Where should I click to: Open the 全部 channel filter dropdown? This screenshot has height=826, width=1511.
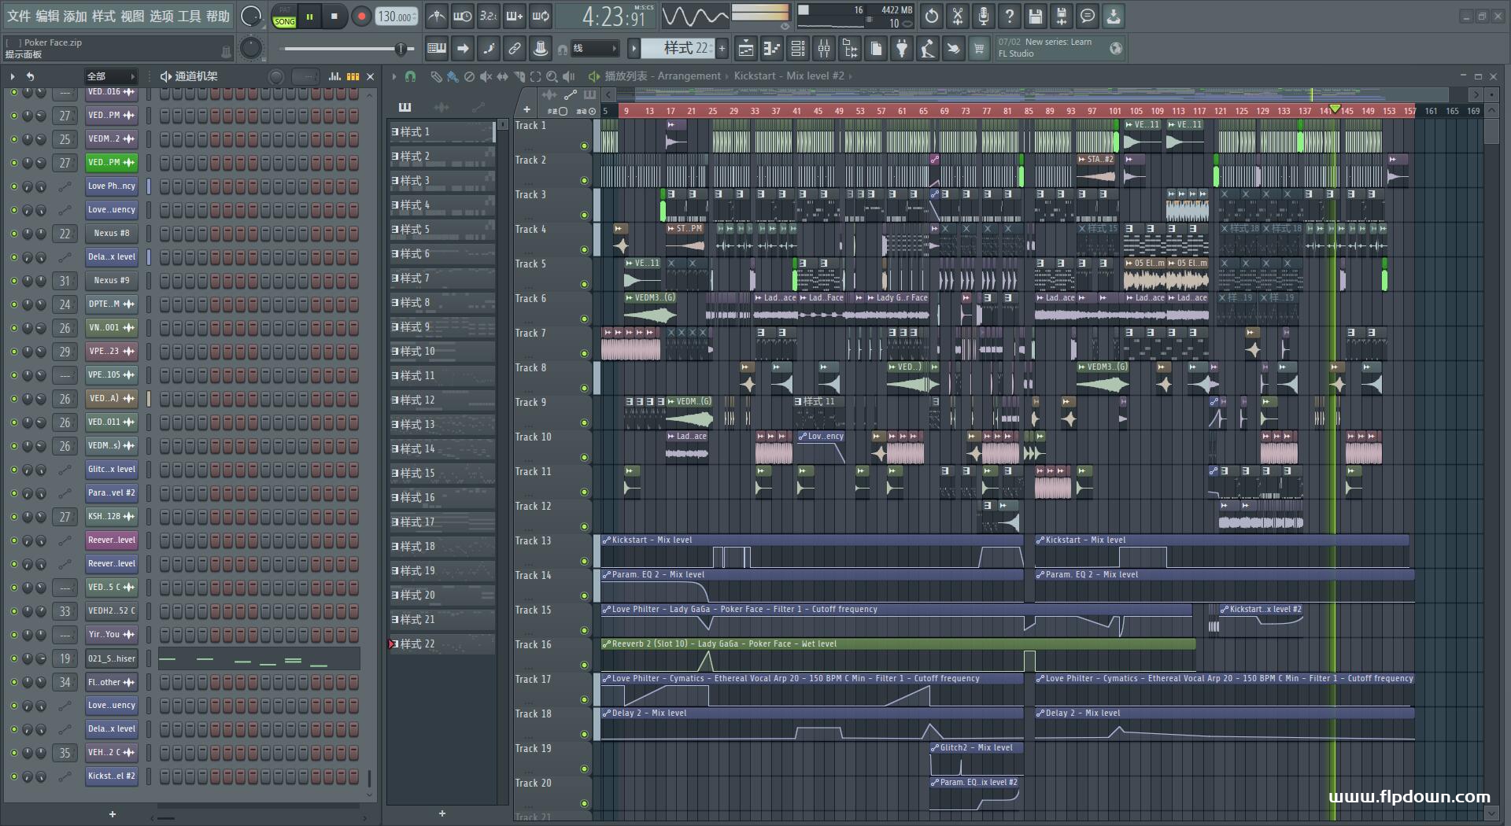tap(110, 76)
